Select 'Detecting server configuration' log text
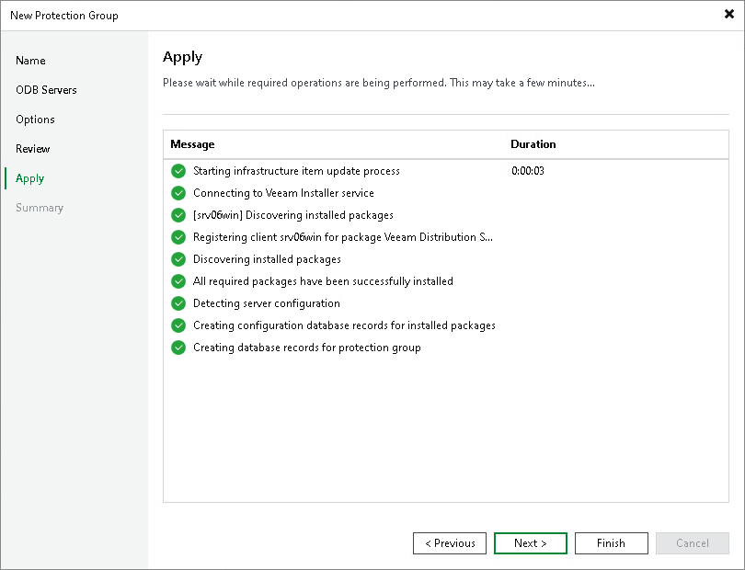Viewport: 745px width, 570px height. pyautogui.click(x=267, y=303)
